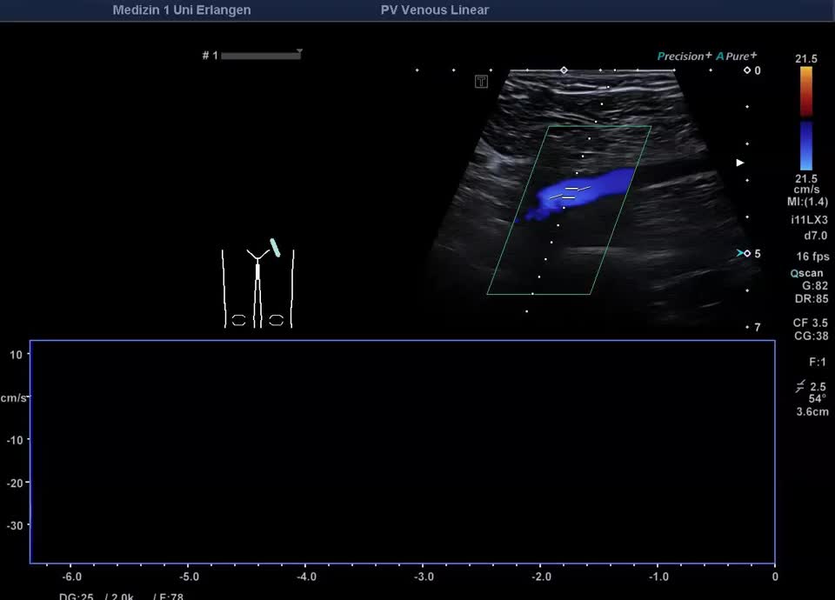Click the Qscan label
The width and height of the screenshot is (835, 600).
coord(806,273)
